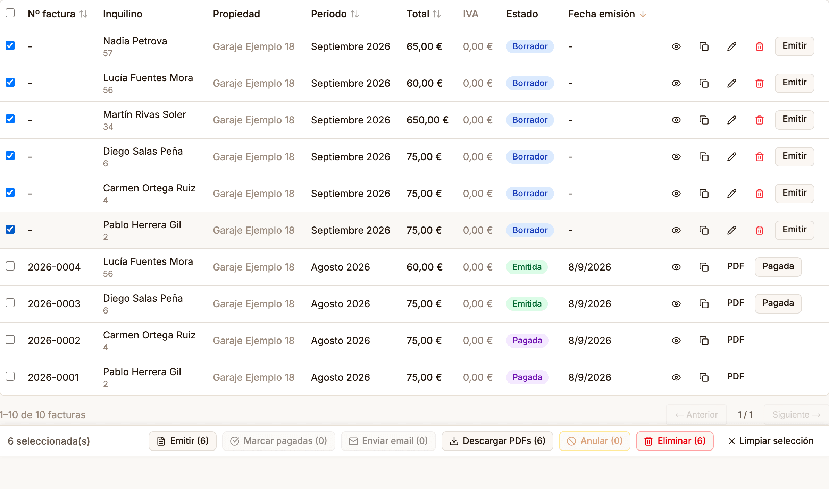Click '1–10 de 10 facturas' count text
Viewport: 829px width, 489px height.
pyautogui.click(x=43, y=415)
